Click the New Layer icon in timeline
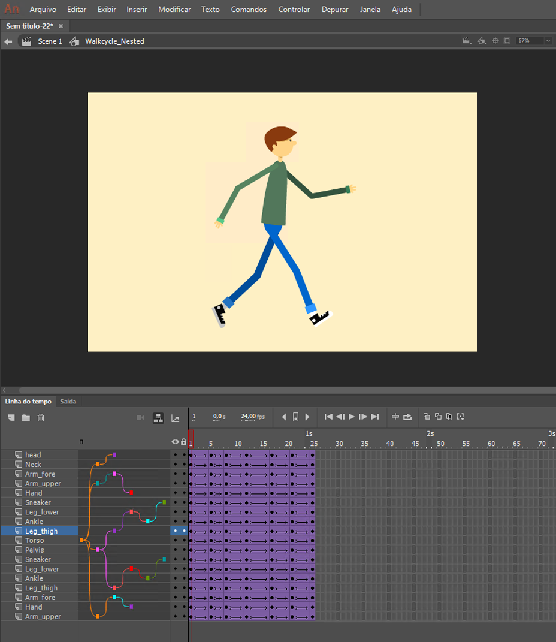556x642 pixels. (x=11, y=417)
